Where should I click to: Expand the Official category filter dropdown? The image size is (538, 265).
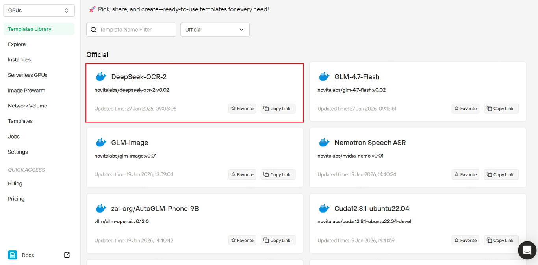tap(215, 30)
